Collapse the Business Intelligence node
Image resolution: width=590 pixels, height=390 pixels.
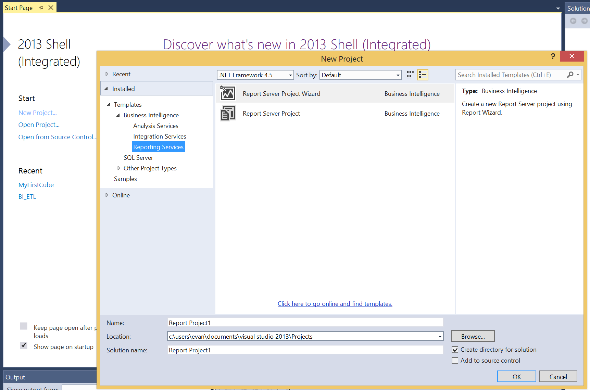coord(118,115)
